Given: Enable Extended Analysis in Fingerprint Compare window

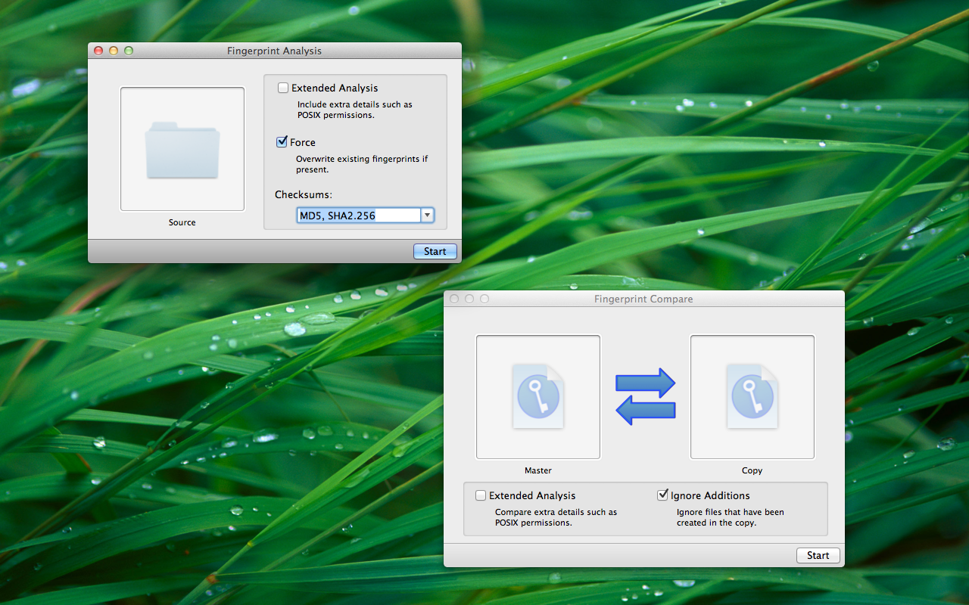Looking at the screenshot, I should (x=481, y=495).
